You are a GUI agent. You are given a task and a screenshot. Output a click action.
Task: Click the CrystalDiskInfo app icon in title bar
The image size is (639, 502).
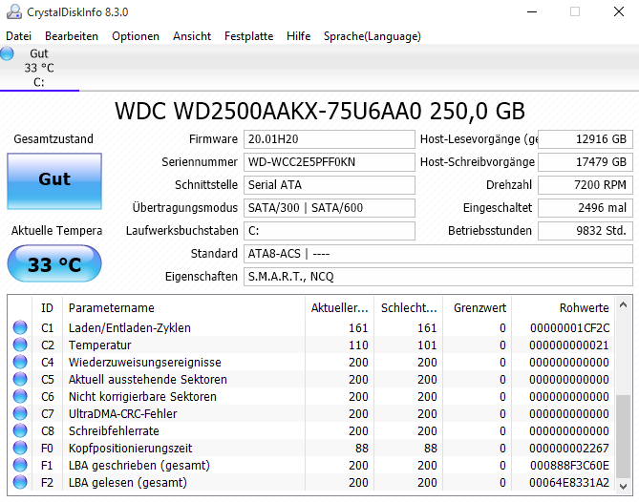pos(14,11)
